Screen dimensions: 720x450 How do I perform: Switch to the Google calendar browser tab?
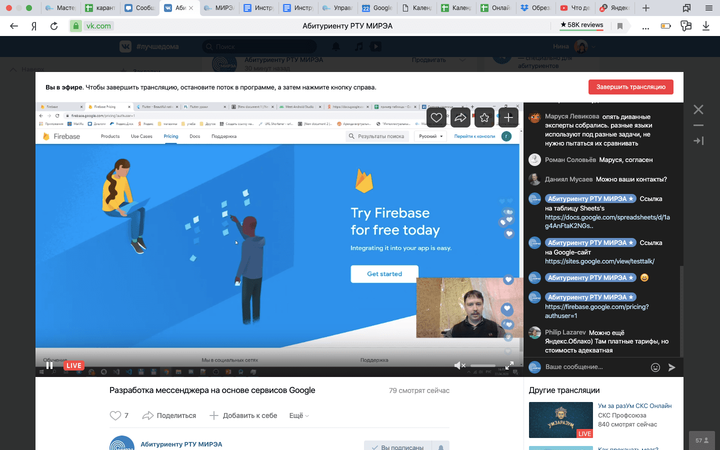coord(377,8)
